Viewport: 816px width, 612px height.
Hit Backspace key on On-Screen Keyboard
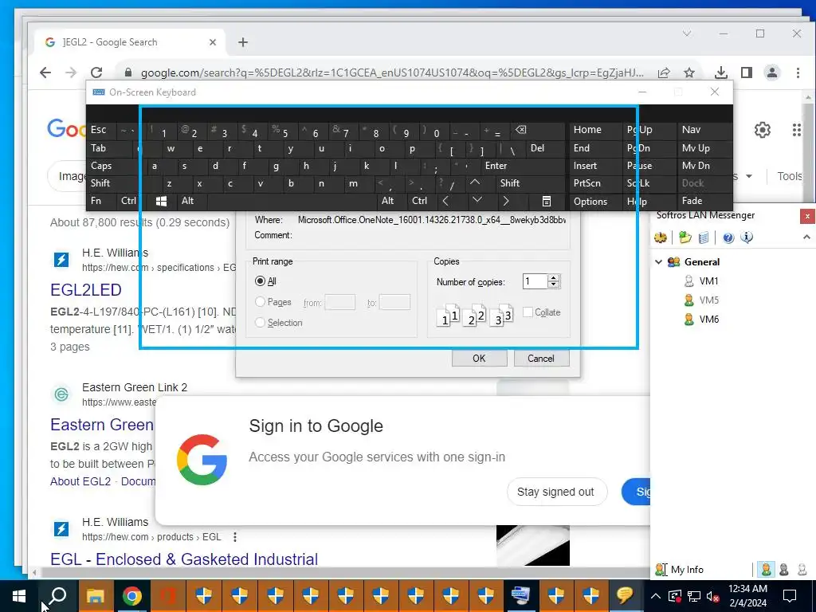tap(520, 130)
